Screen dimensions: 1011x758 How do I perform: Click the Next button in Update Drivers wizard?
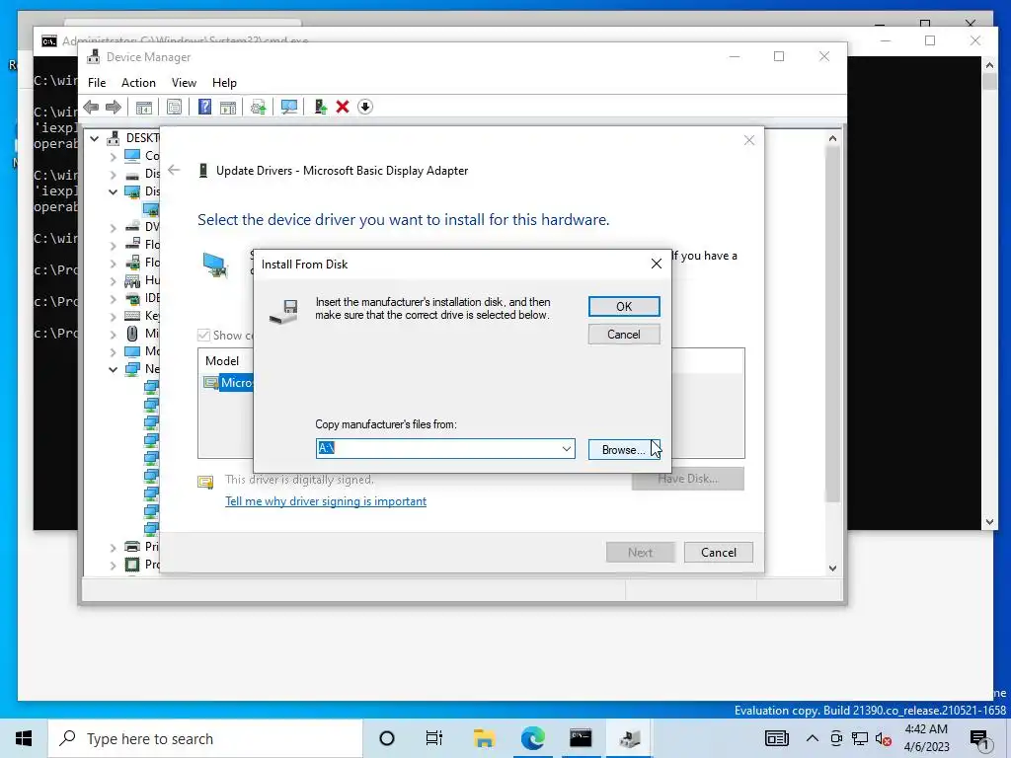[640, 553]
